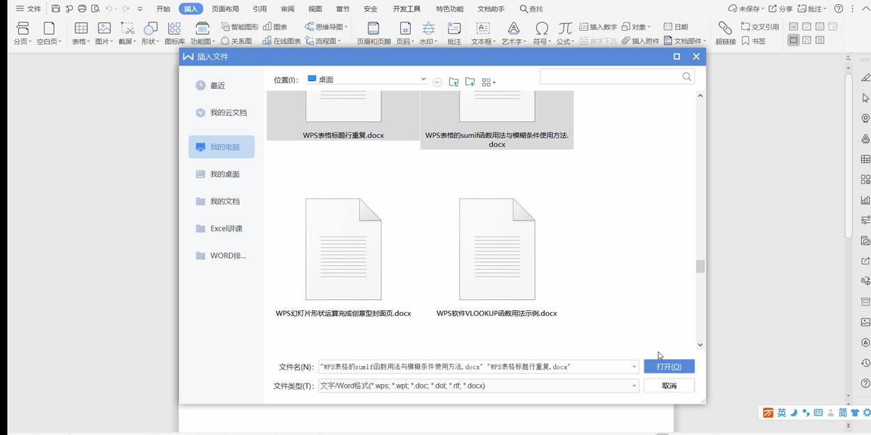Click the 插入附件 insert attachment button
Screen dimensions: 871x435
pos(640,41)
